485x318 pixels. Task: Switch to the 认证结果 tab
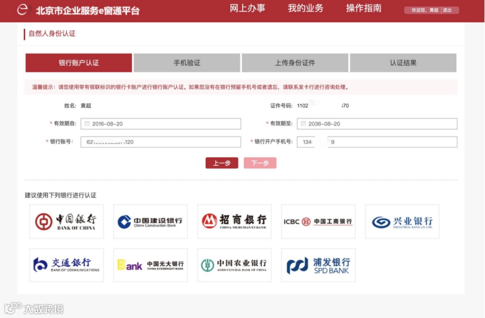tap(403, 62)
